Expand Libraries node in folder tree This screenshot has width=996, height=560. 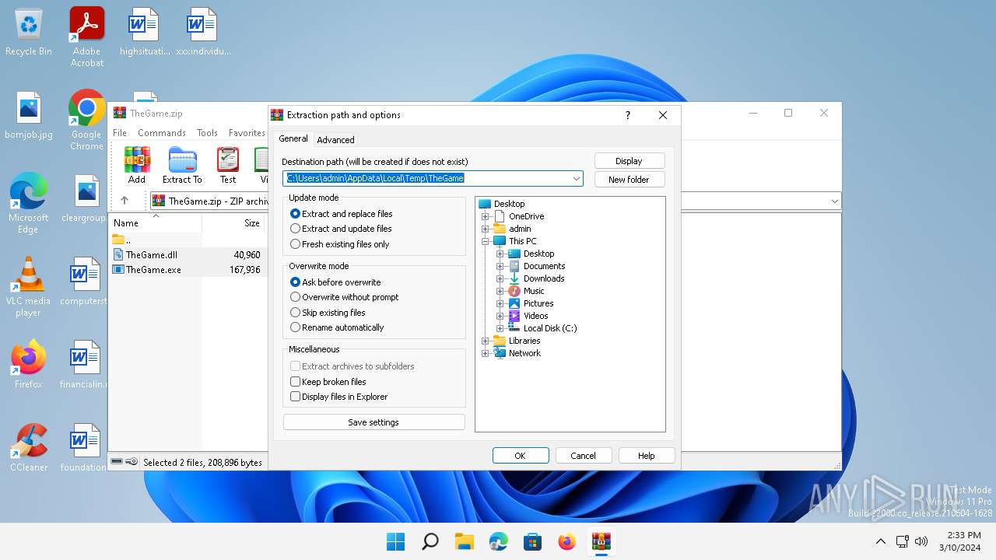coord(486,341)
